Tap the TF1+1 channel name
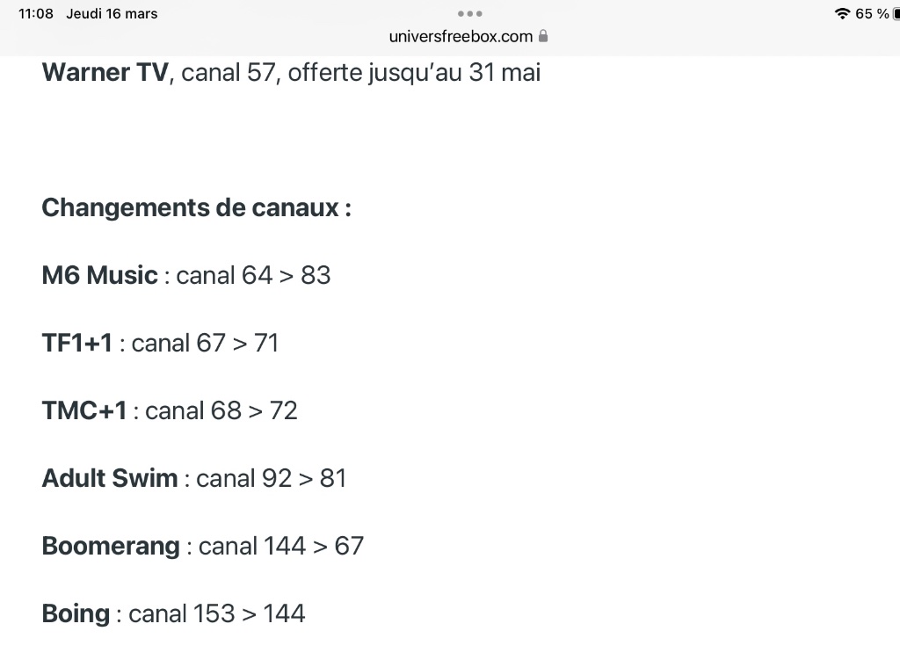This screenshot has height=660, width=900. pos(77,343)
